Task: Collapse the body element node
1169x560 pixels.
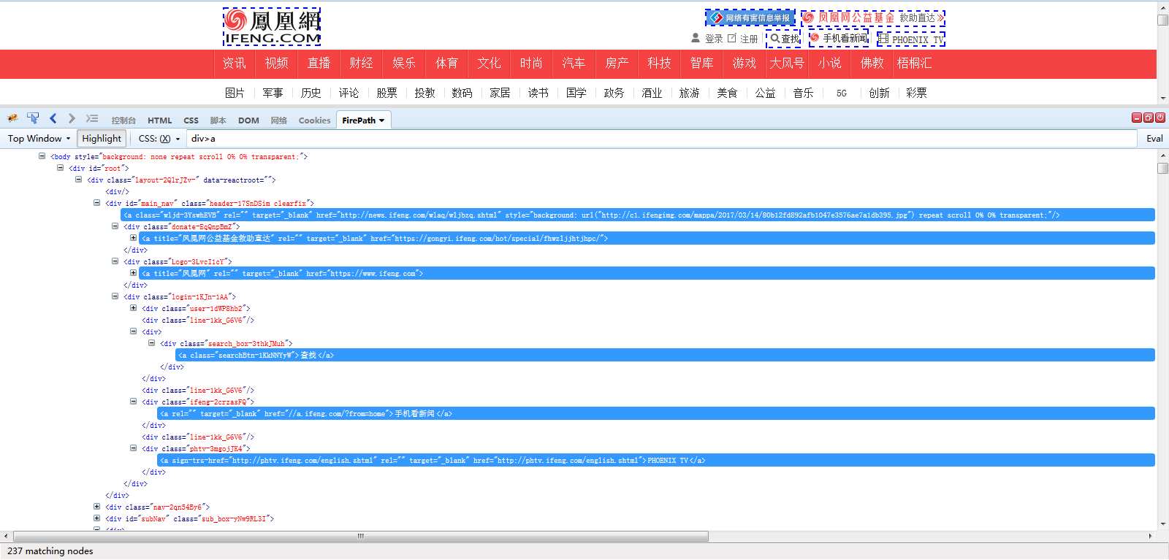Action: 42,156
